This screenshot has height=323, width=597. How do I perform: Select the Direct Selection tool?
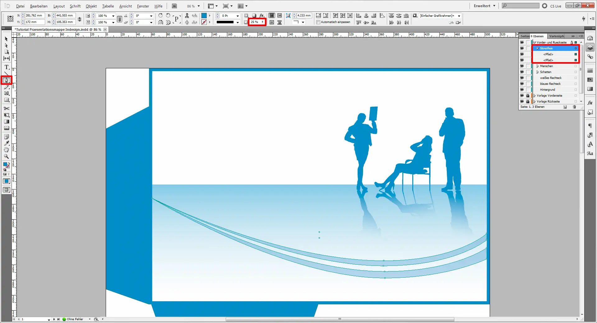6,45
